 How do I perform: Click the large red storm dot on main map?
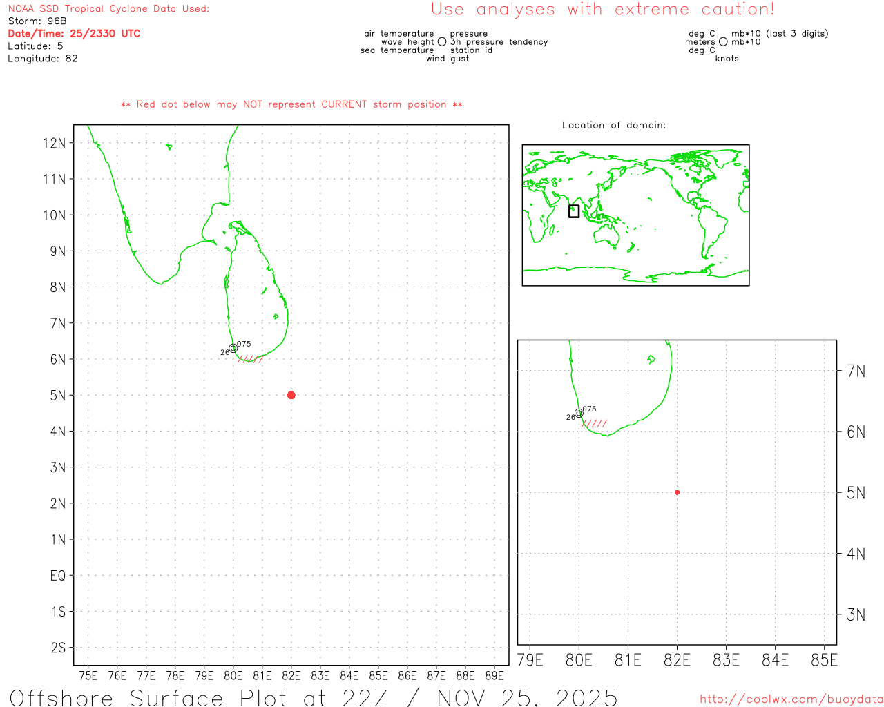(x=291, y=395)
